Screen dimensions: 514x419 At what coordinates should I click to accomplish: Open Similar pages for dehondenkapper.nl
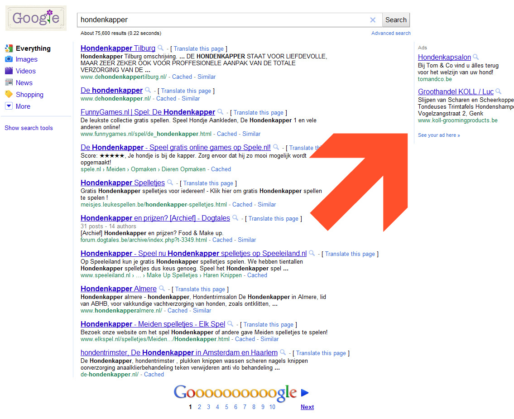click(x=191, y=98)
